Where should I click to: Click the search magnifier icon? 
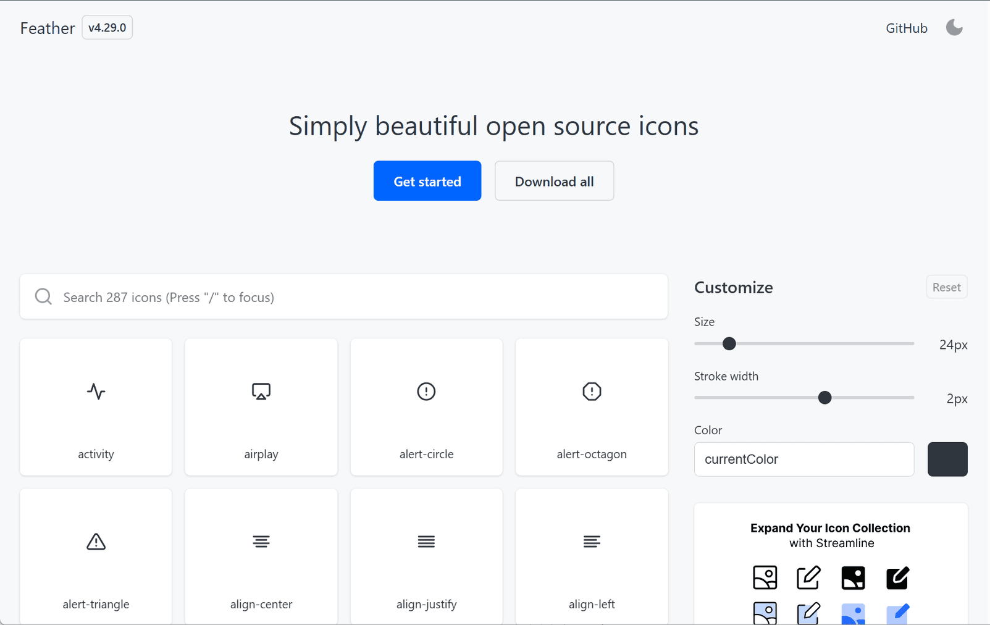[42, 296]
